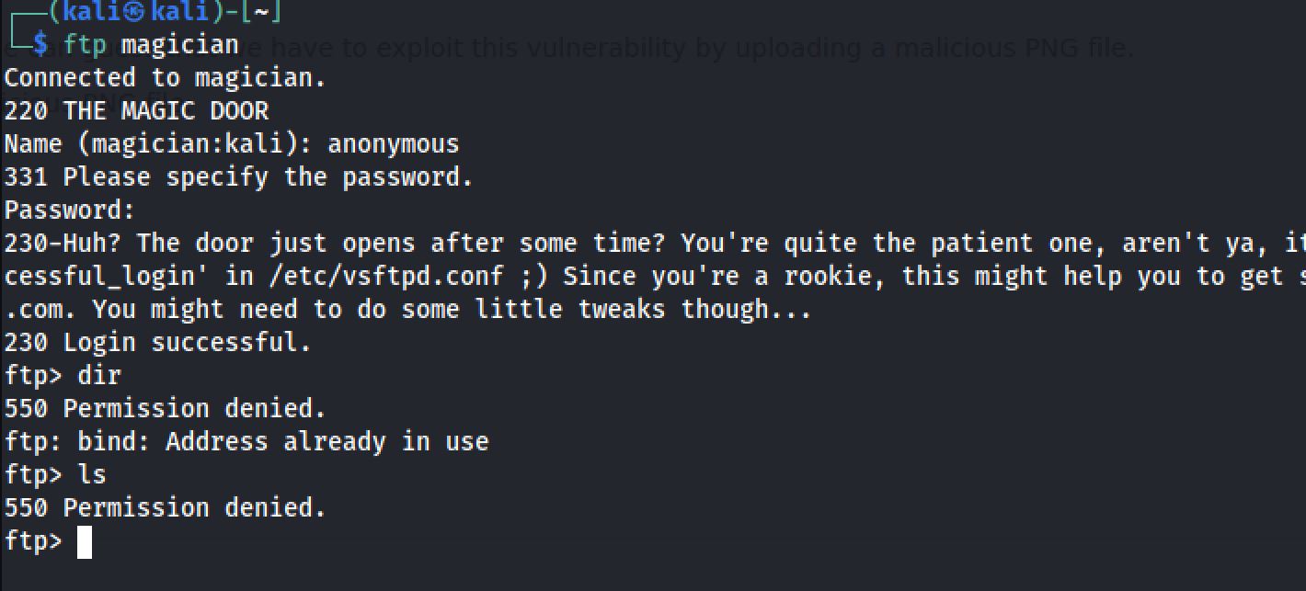This screenshot has height=591, width=1306.
Task: Click the 'Password:' prompt
Action: [x=70, y=210]
